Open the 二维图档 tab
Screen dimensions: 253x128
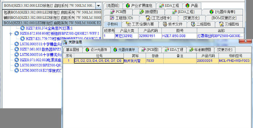tap(201, 24)
